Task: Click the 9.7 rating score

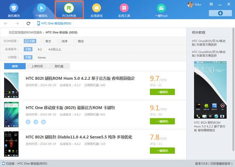Action: point(154,79)
